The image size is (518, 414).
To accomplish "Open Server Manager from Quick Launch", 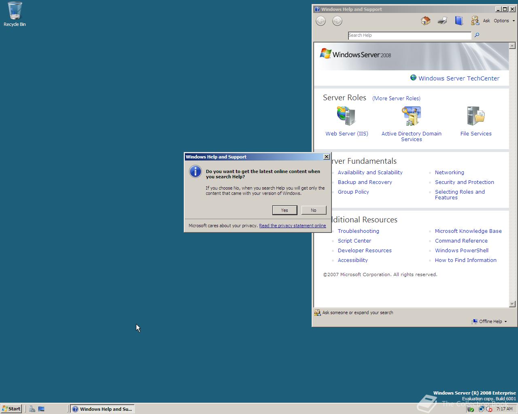I will 32,409.
